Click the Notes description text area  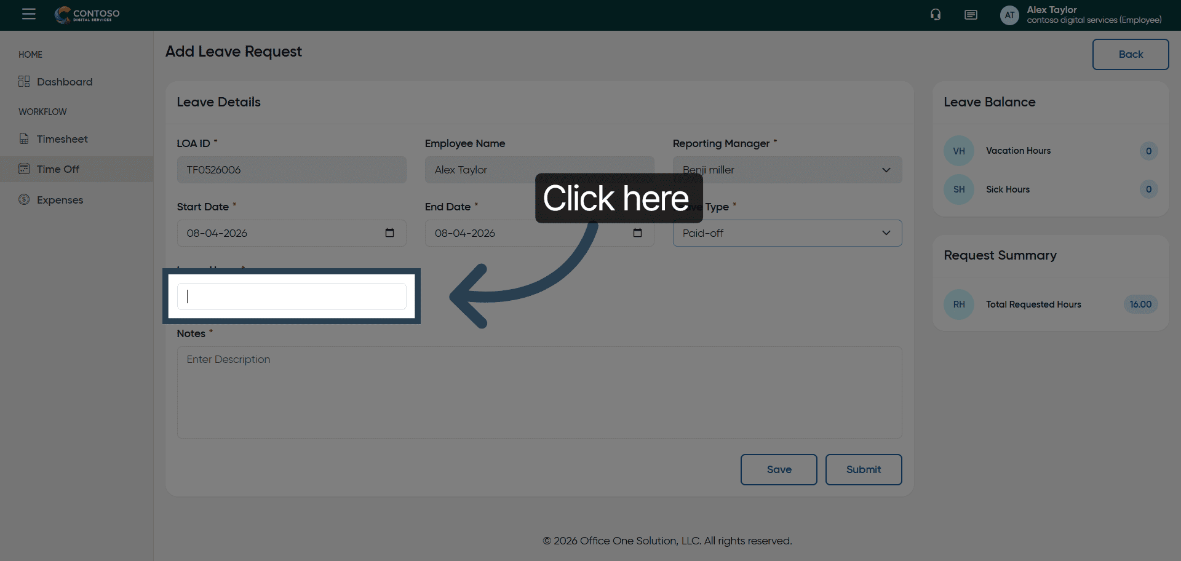[x=539, y=392]
